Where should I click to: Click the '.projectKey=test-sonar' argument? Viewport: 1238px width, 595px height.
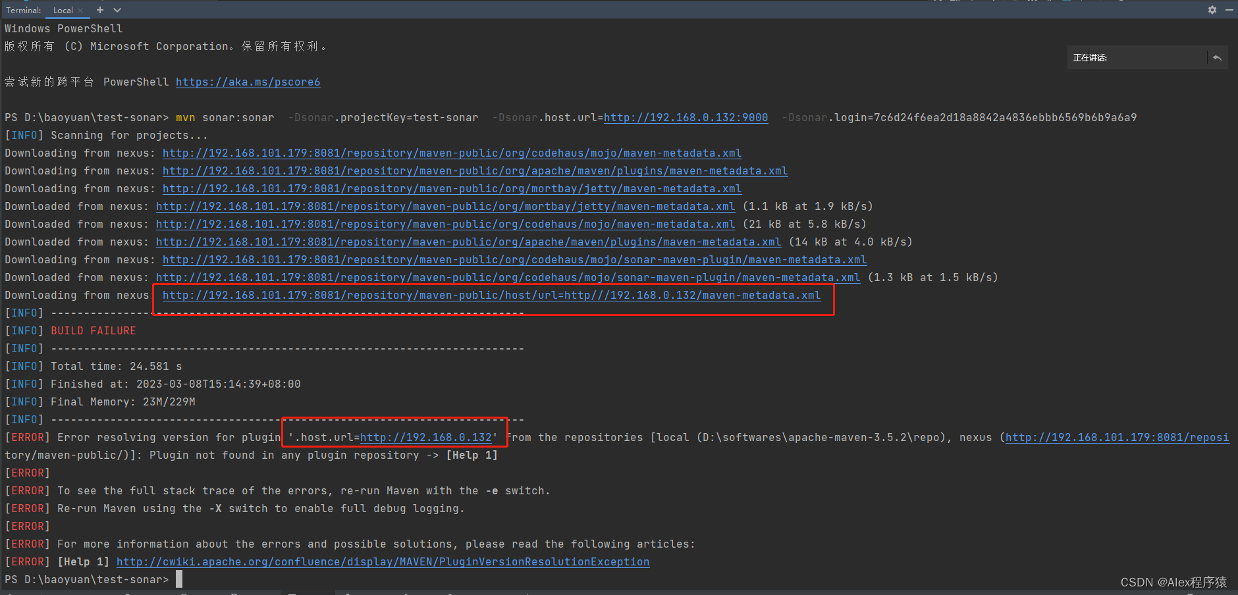pos(406,117)
